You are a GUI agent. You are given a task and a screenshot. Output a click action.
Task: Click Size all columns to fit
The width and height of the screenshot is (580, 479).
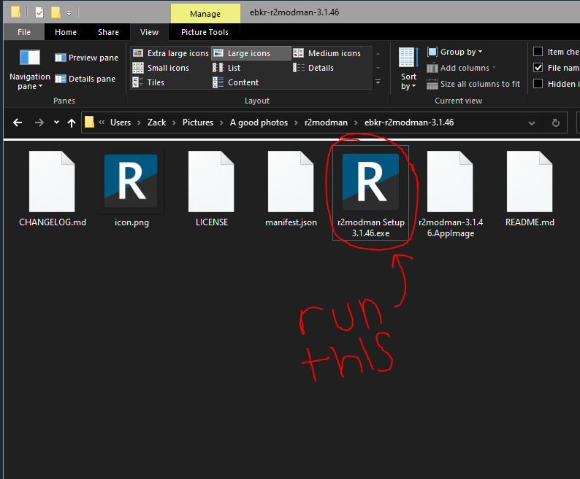click(473, 84)
